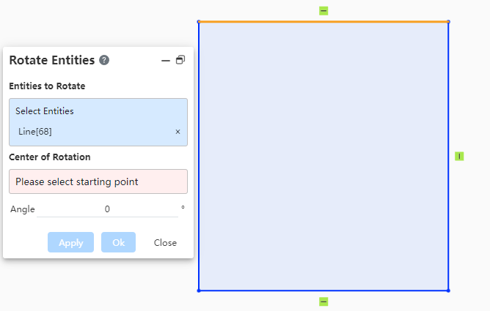Click the horizontal constraint icon below bottom line
The image size is (490, 311).
tap(323, 301)
